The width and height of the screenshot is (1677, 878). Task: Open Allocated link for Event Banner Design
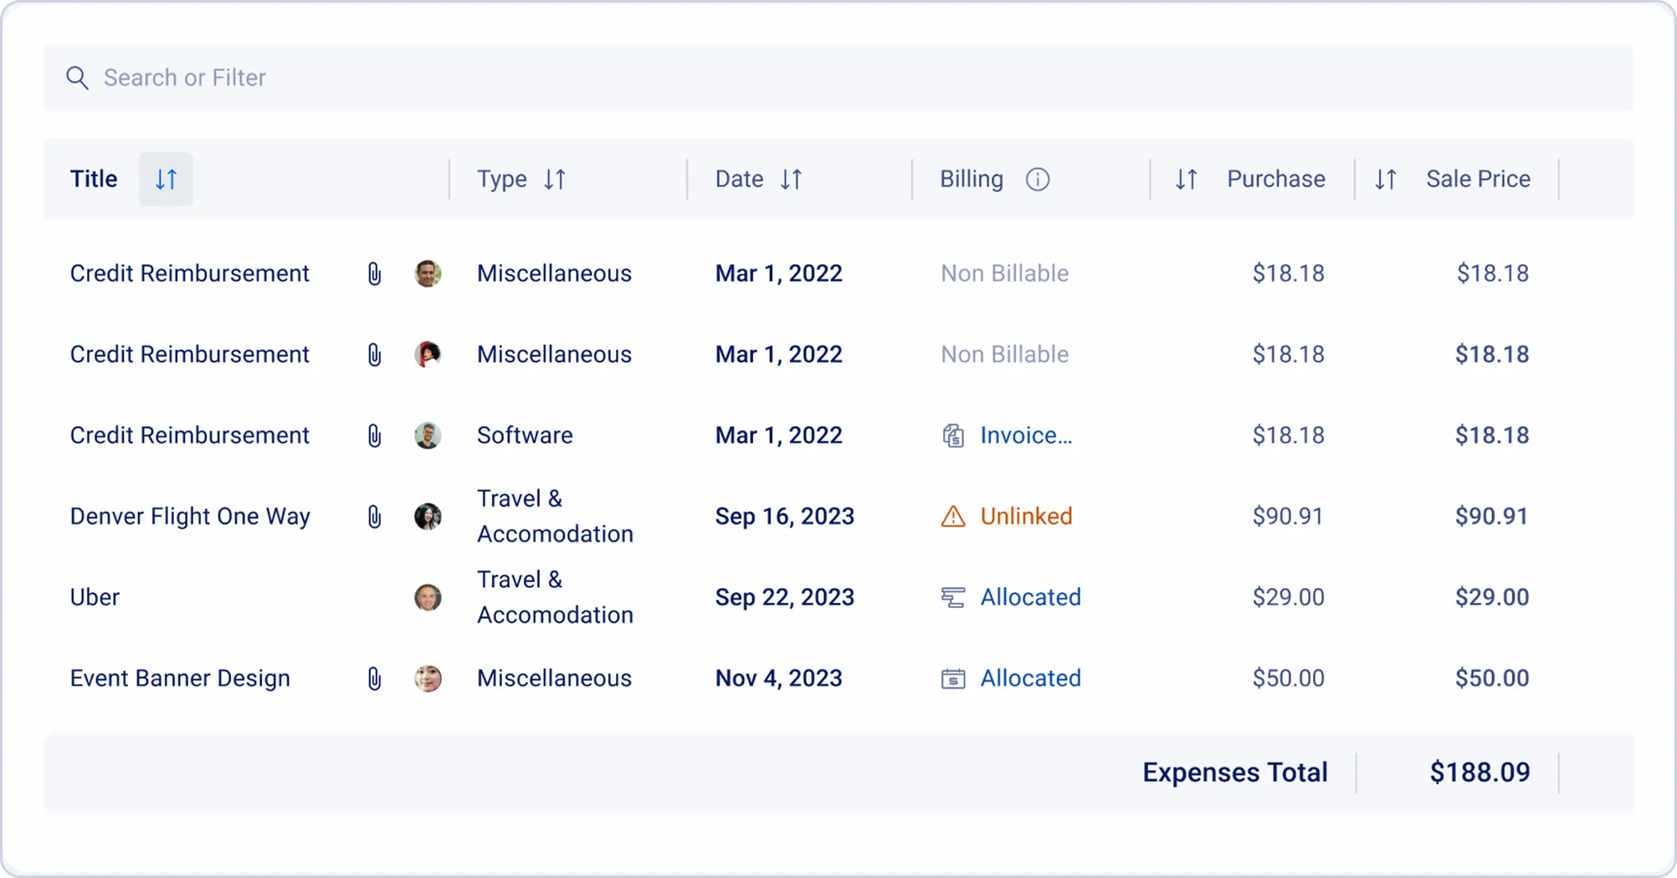[x=1030, y=678]
